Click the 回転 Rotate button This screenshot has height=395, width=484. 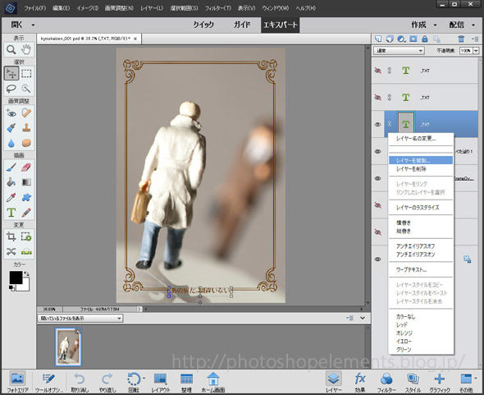click(x=134, y=382)
